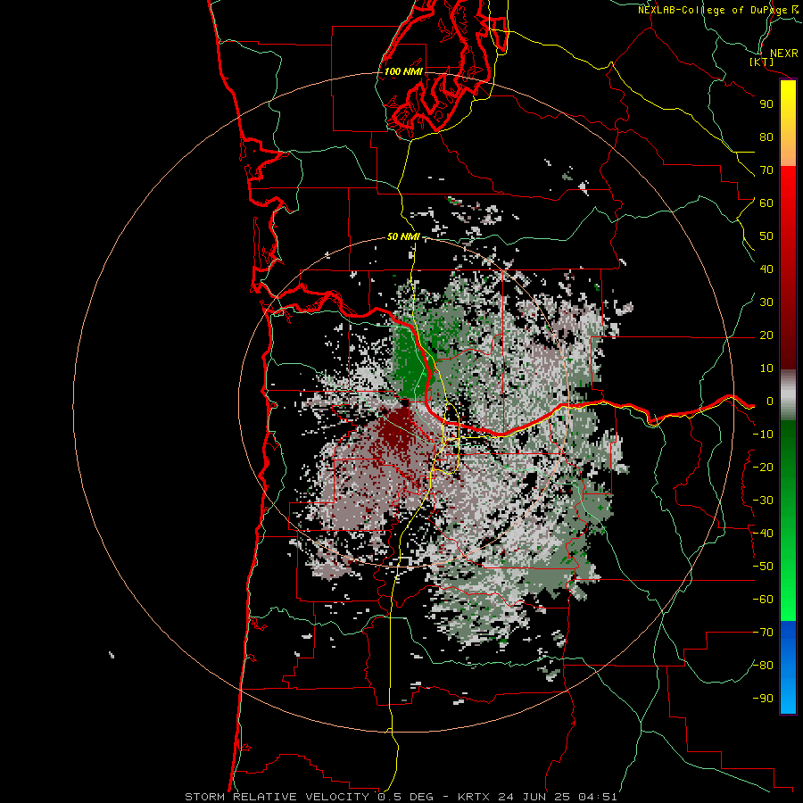Click the NEXLAB-College of DuPage label
The image size is (803, 803).
tap(718, 10)
